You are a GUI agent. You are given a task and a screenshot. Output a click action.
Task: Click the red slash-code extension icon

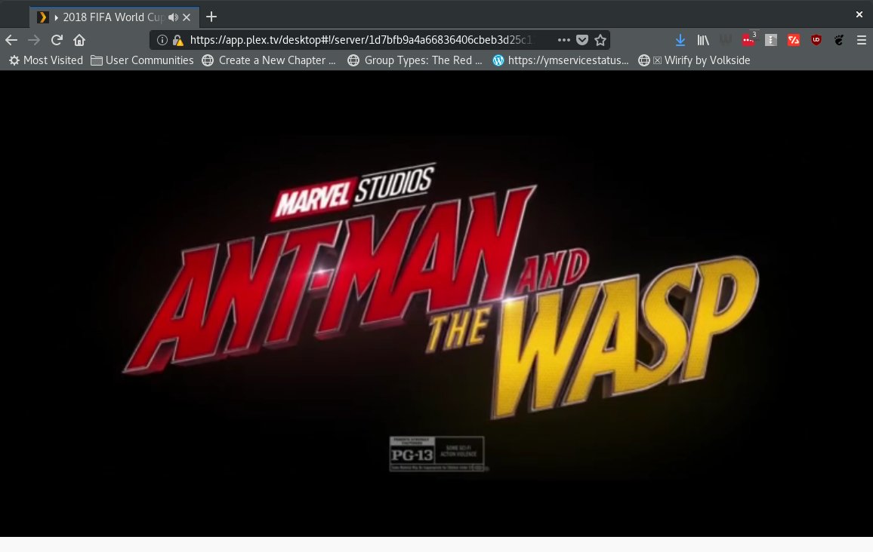click(x=794, y=40)
